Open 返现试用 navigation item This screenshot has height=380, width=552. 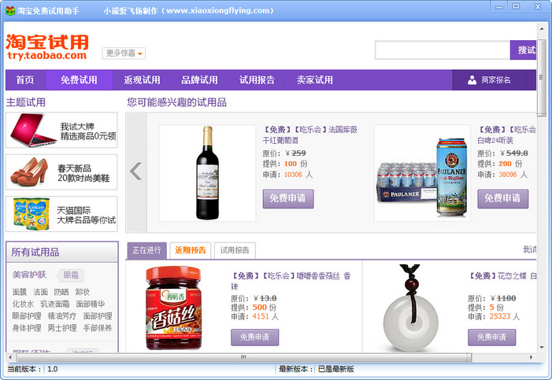click(142, 80)
